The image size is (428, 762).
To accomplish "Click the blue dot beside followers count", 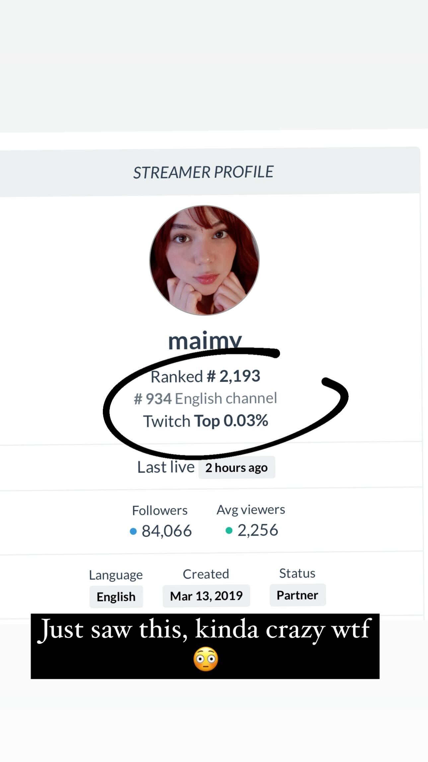I will (x=133, y=531).
